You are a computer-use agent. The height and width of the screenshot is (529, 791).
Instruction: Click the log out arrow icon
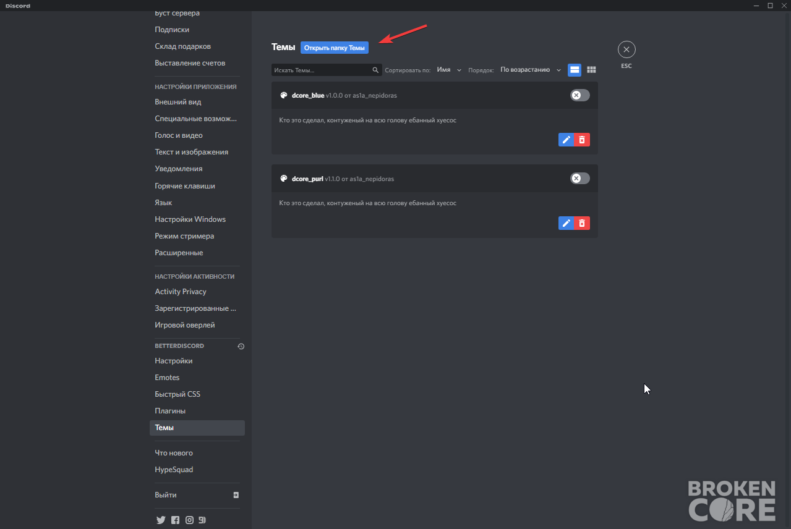coord(236,495)
